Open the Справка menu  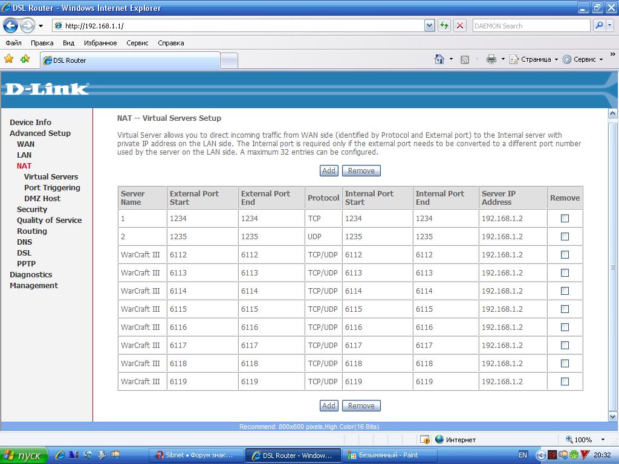(170, 43)
